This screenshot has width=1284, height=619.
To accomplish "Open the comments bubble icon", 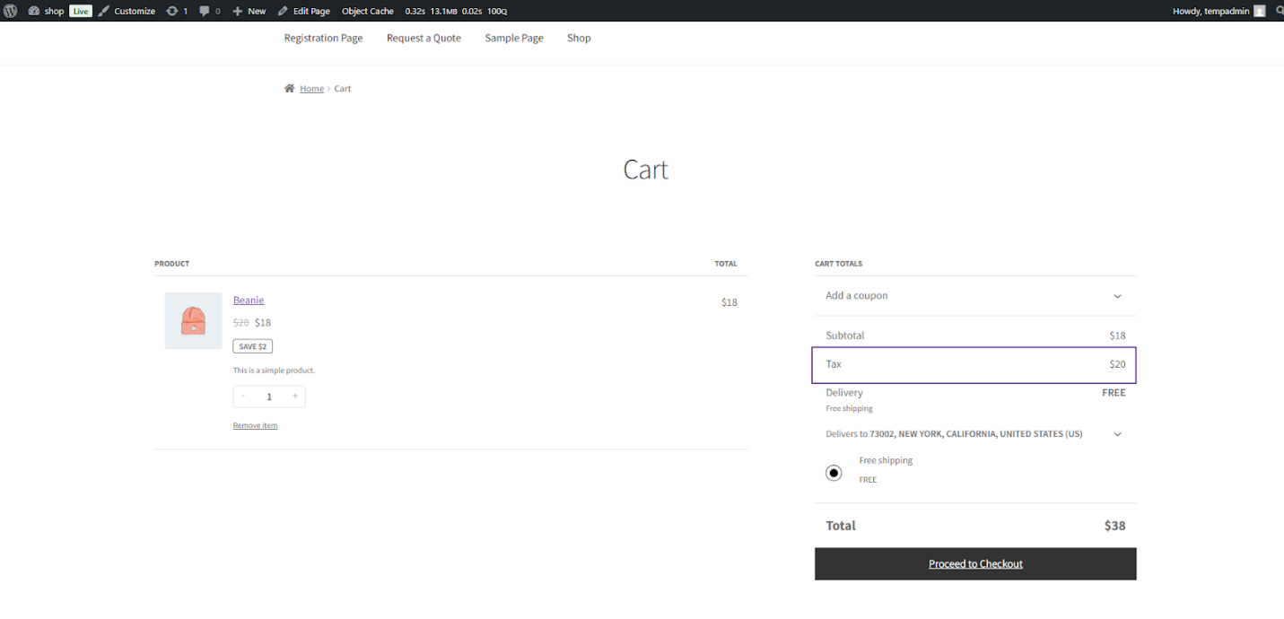I will tap(205, 11).
